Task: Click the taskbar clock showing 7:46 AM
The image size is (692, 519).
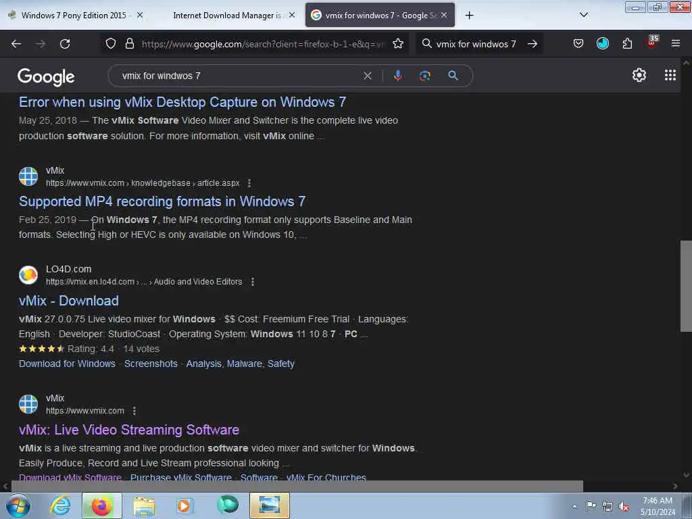Action: pos(658,506)
